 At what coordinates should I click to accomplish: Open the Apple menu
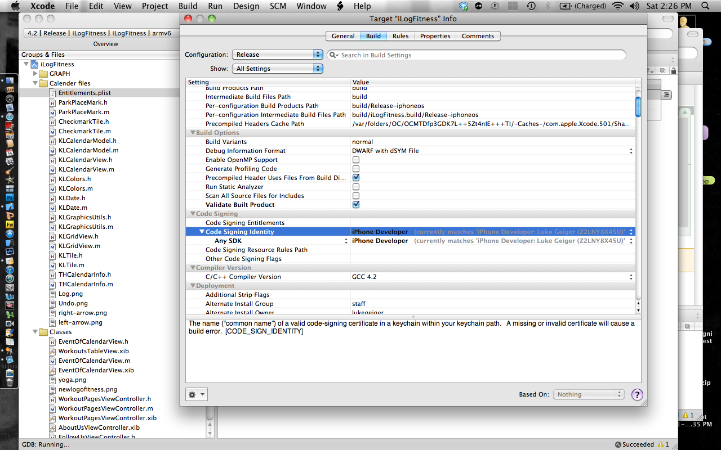[x=15, y=6]
